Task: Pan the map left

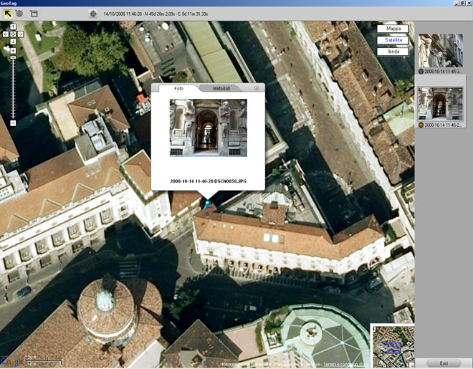Action: pyautogui.click(x=6, y=34)
